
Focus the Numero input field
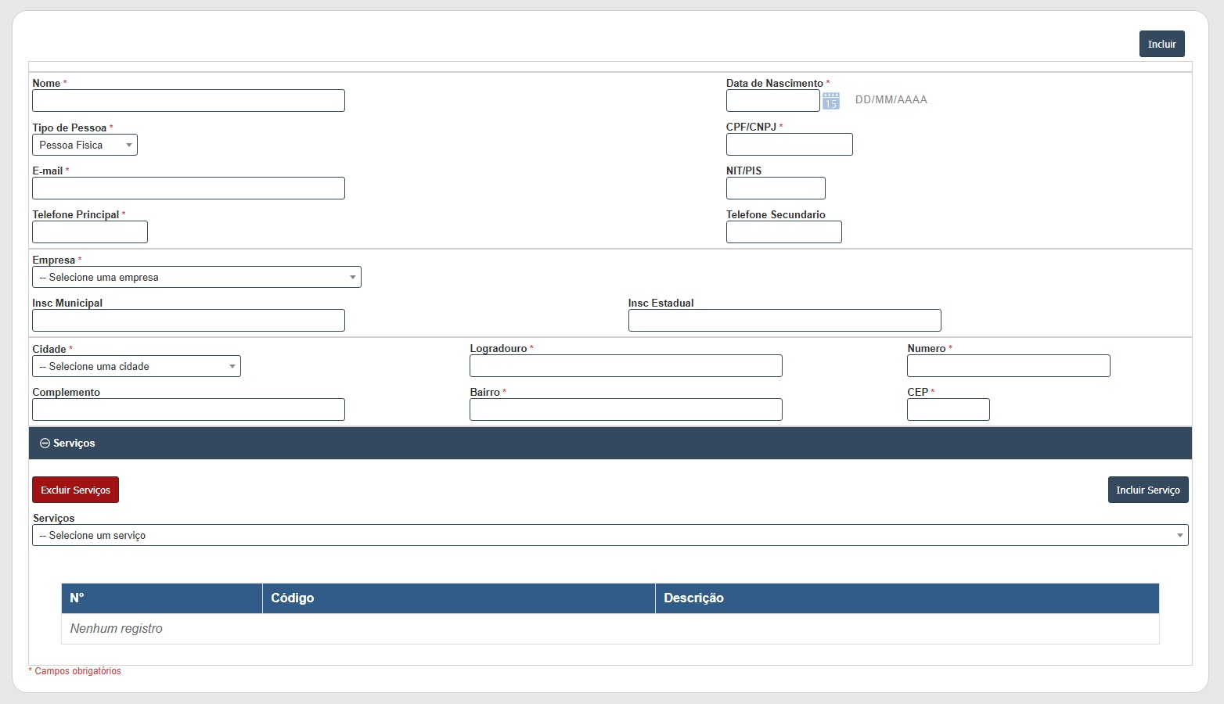[x=1009, y=365]
